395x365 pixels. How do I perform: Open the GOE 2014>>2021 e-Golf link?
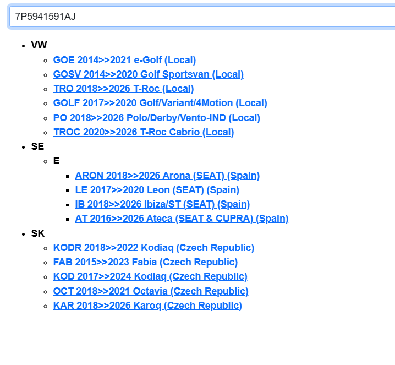(x=124, y=60)
